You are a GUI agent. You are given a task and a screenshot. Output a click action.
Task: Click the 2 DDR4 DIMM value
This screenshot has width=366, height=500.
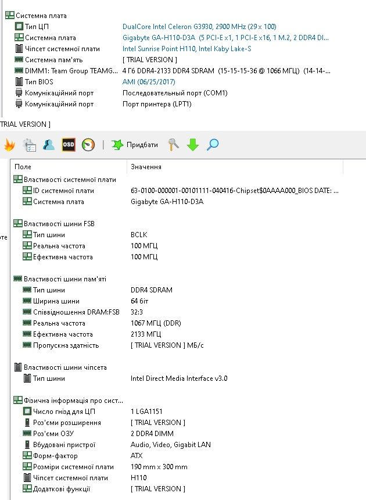tap(152, 434)
